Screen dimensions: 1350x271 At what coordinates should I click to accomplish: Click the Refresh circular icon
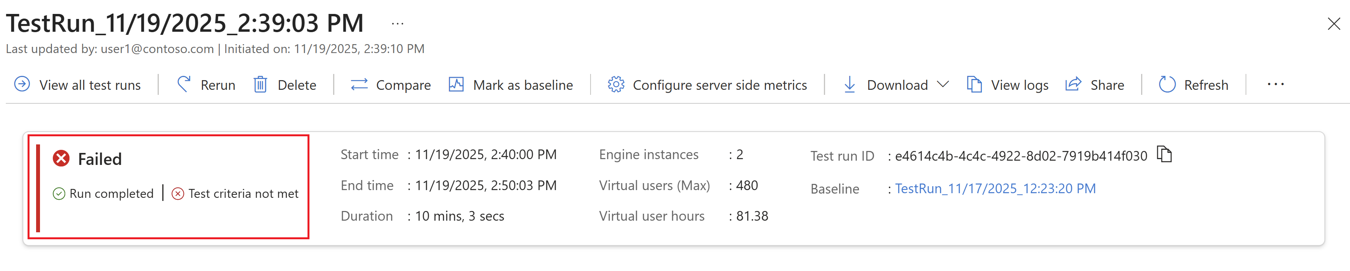tap(1167, 84)
